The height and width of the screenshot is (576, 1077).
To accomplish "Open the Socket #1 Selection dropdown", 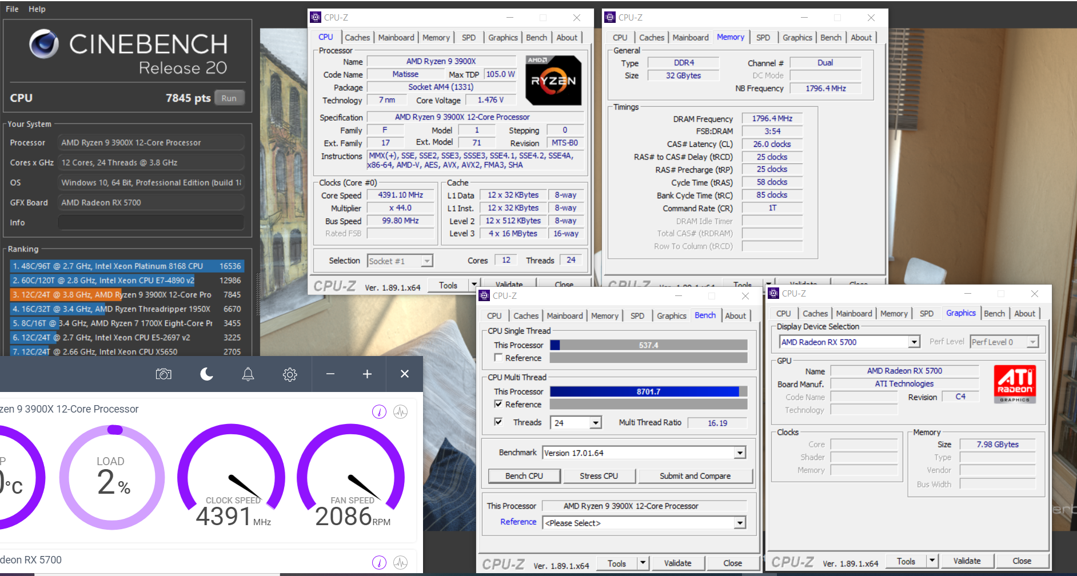I will [426, 261].
